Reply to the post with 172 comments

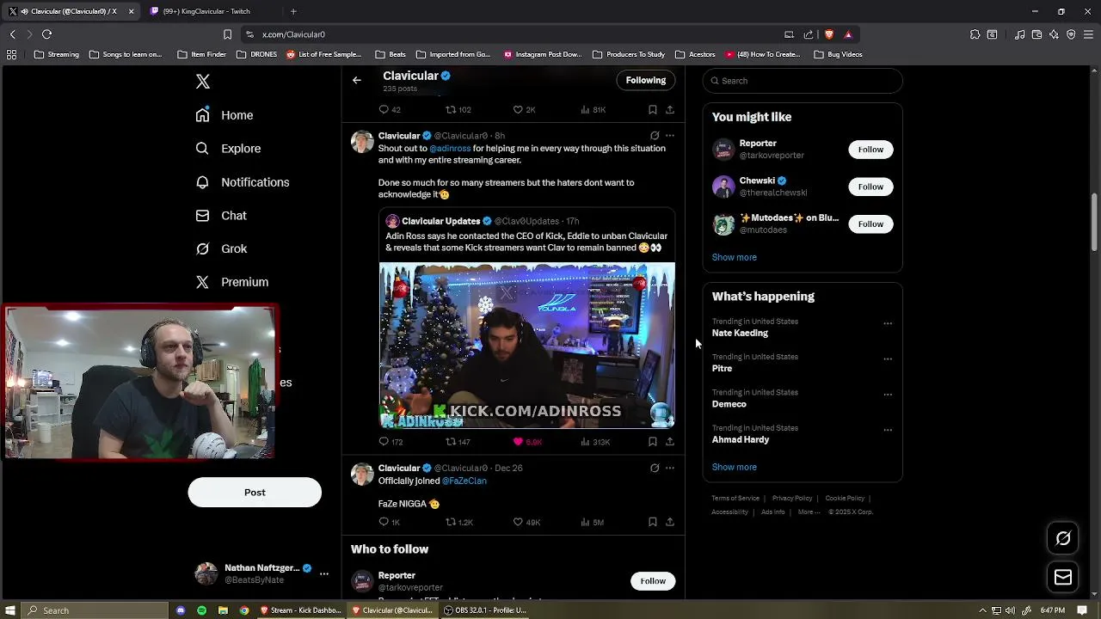(x=391, y=442)
